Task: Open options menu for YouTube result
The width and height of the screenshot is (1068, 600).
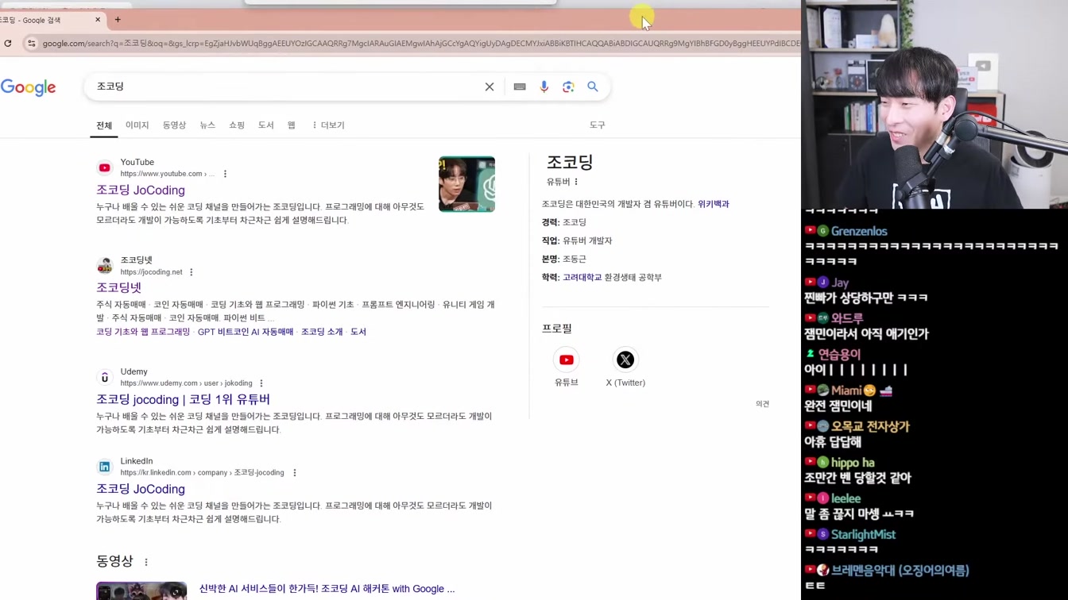Action: tap(225, 174)
